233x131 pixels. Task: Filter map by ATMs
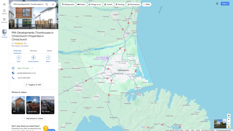147,5
